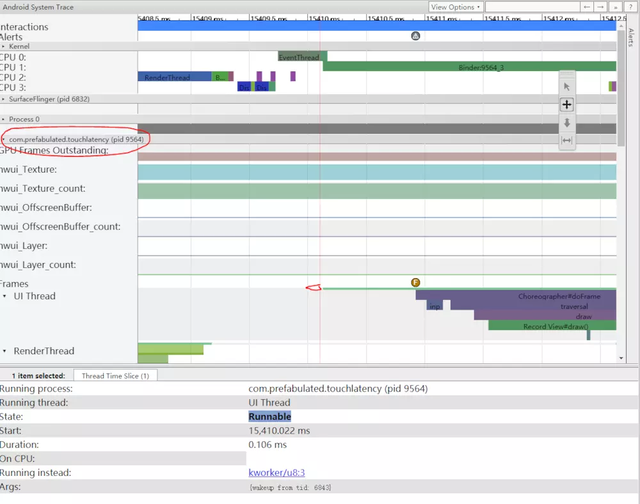Go to previous search result arrow
This screenshot has height=504, width=640.
click(x=586, y=7)
